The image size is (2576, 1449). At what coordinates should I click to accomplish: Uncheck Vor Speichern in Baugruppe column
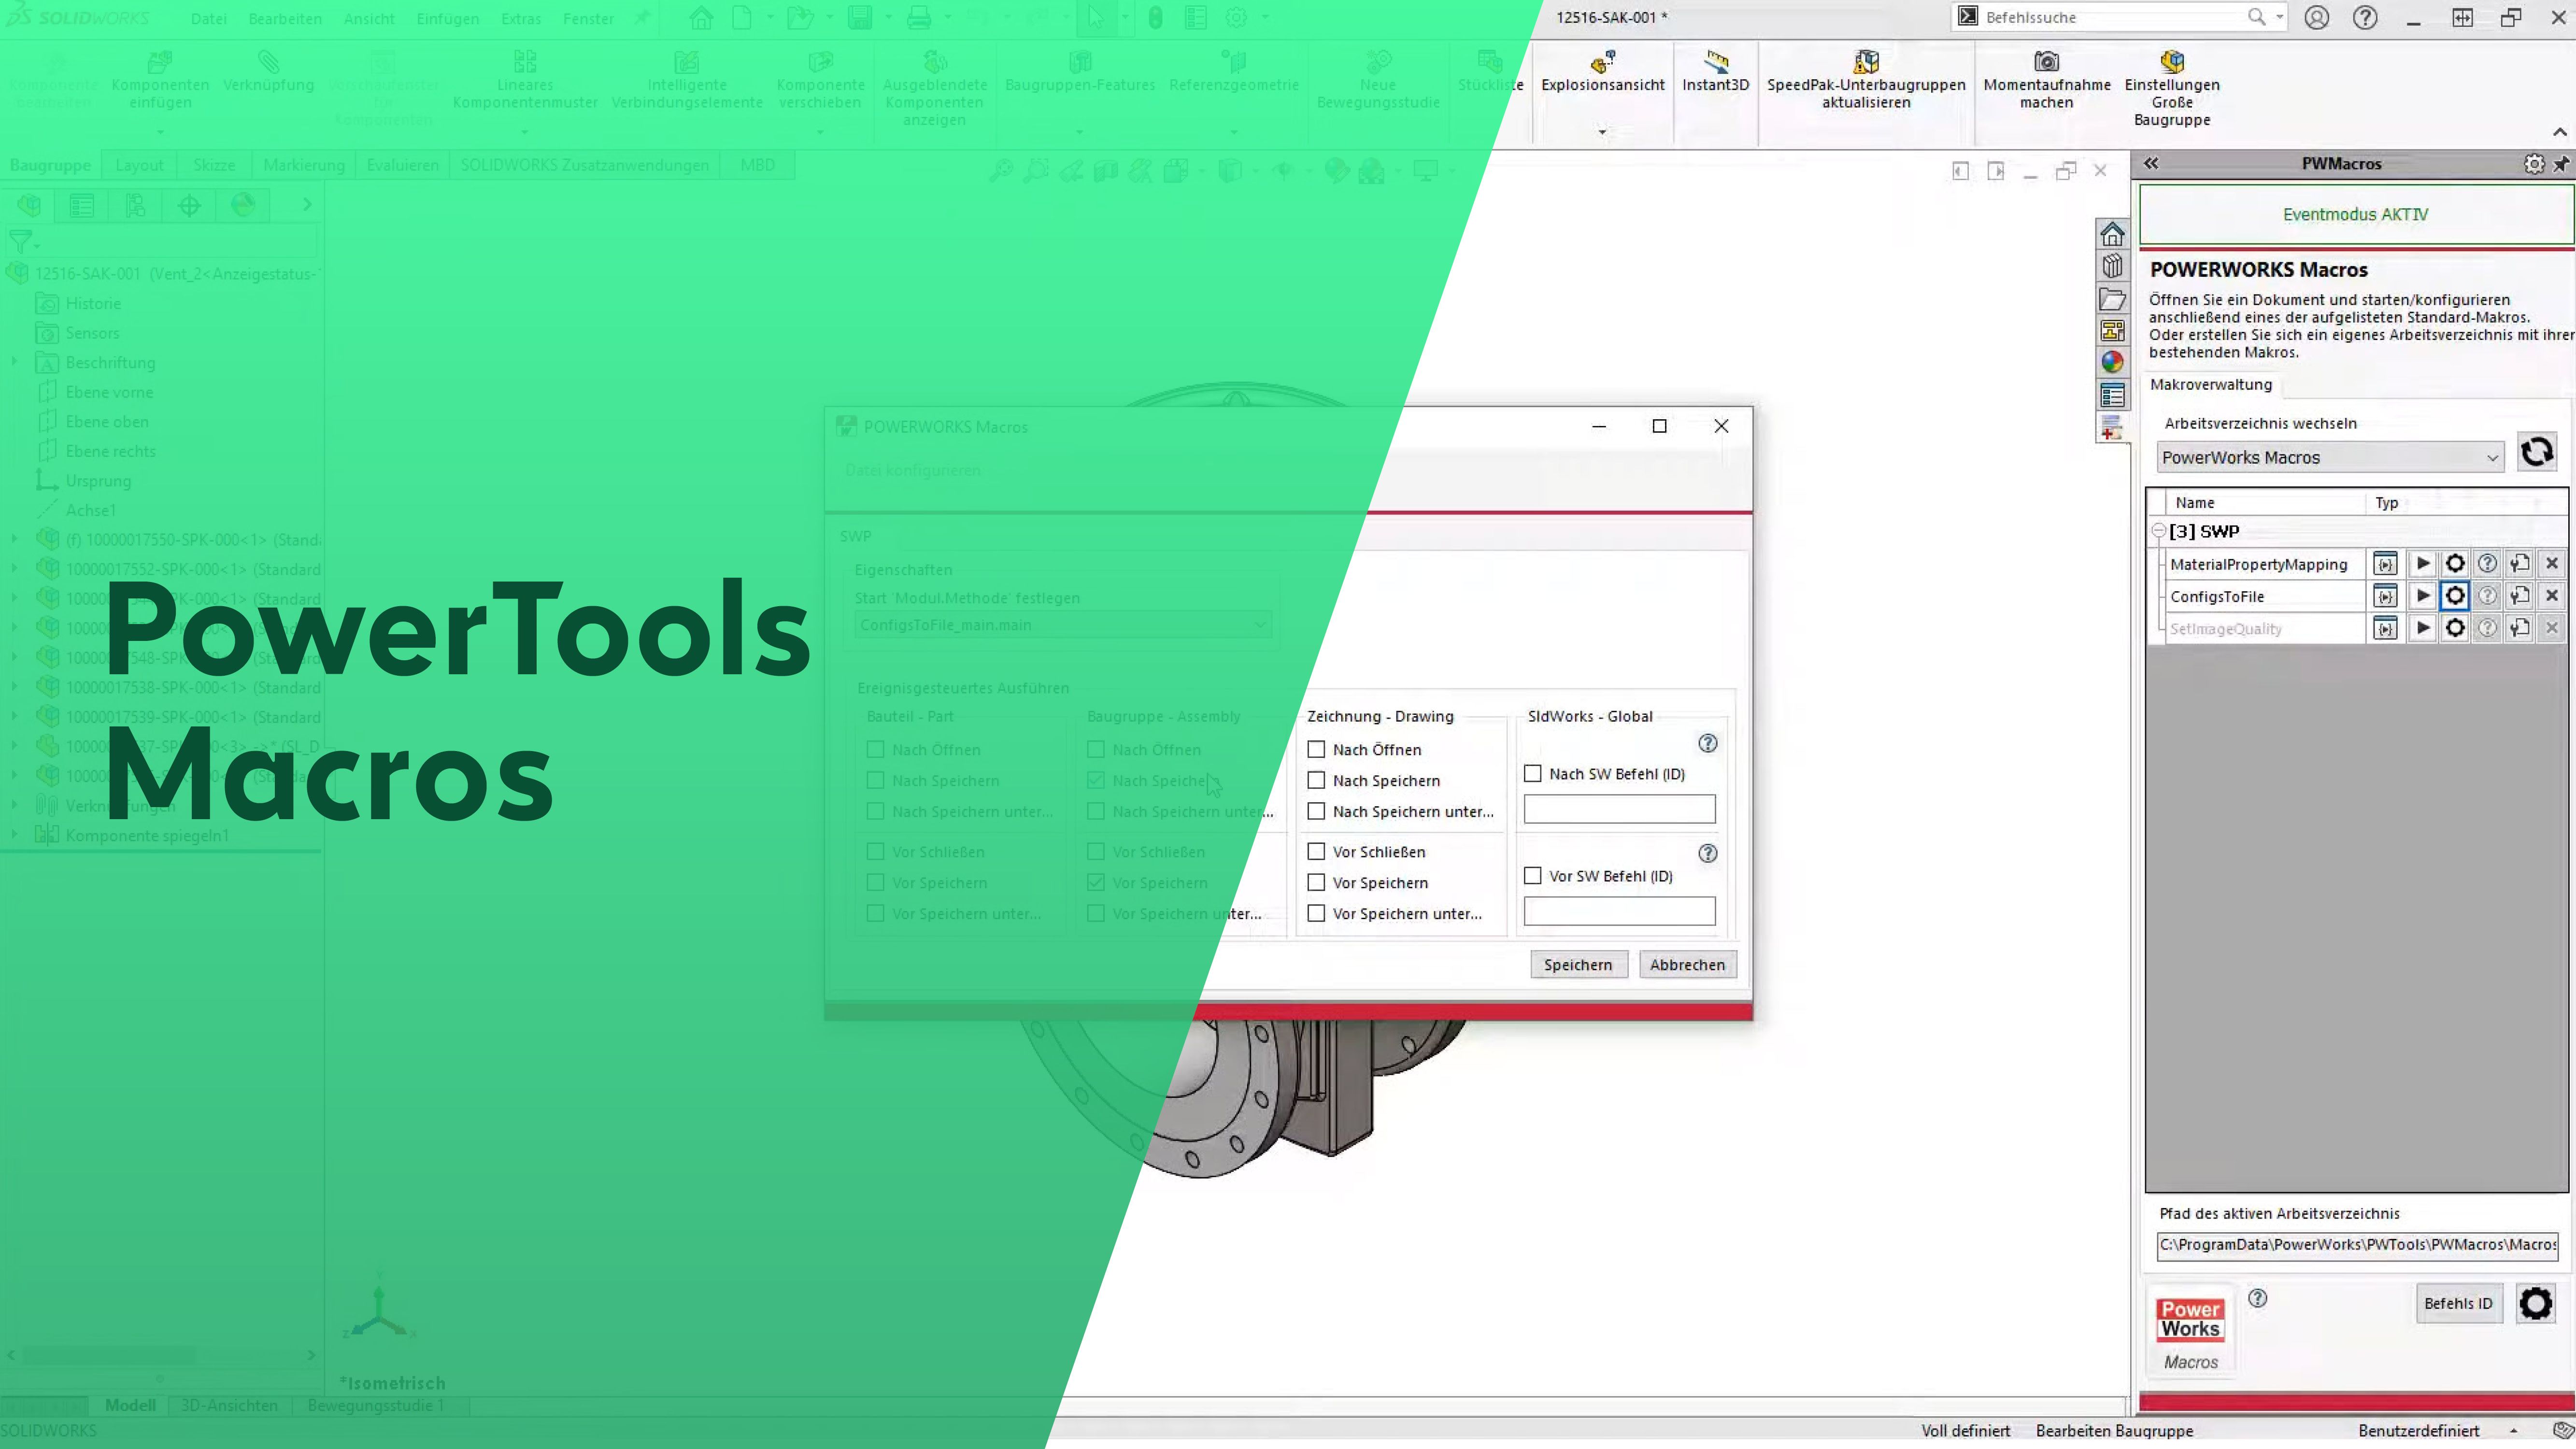[x=1095, y=882]
